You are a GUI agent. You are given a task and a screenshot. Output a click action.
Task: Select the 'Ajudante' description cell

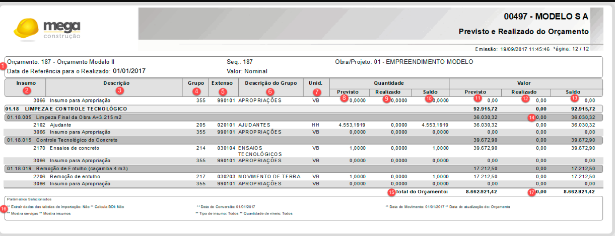(x=60, y=125)
